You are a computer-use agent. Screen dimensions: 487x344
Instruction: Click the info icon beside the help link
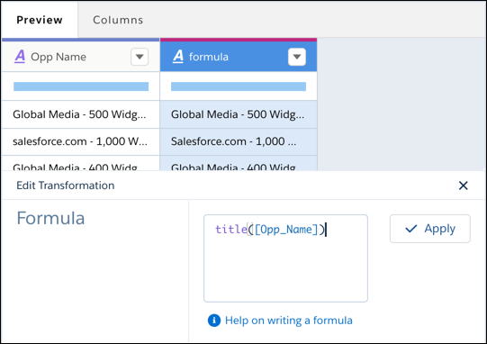[214, 321]
